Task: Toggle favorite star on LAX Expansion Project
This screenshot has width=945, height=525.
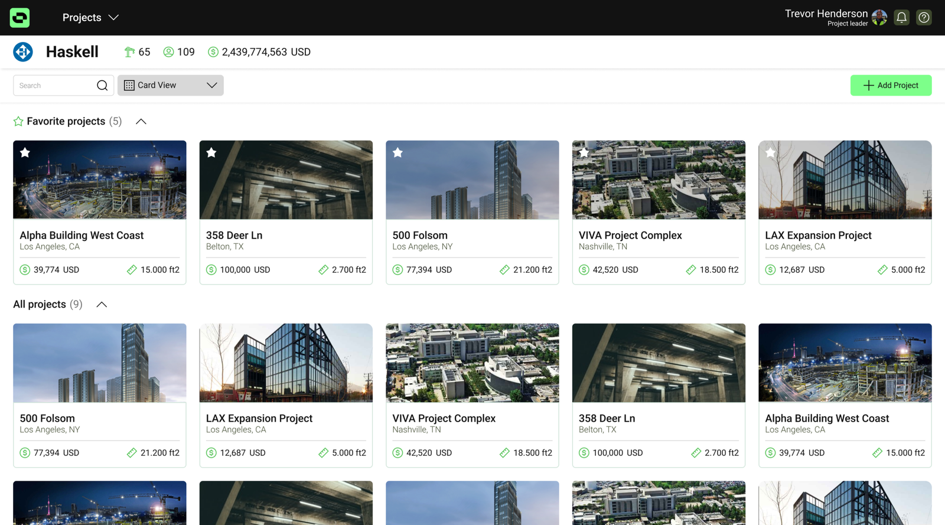Action: [771, 152]
